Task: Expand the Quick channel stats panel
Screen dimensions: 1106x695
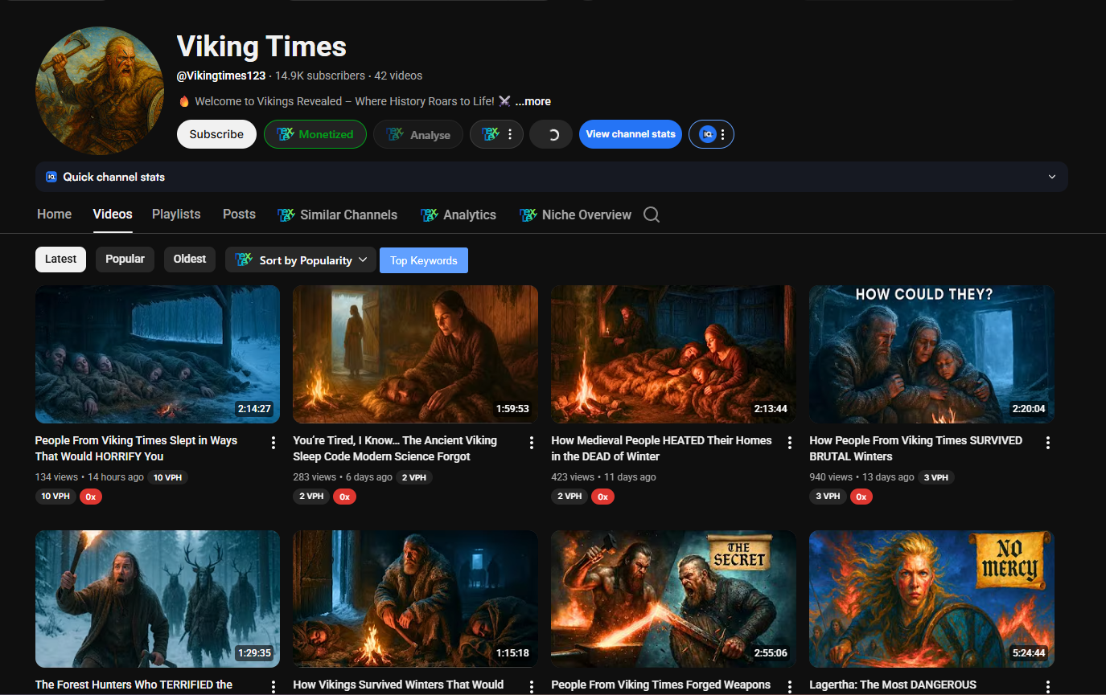Action: tap(1051, 177)
